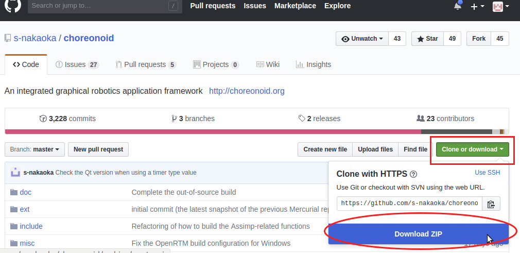Follow the choreonoid.org link
This screenshot has width=520, height=253.
coord(247,91)
